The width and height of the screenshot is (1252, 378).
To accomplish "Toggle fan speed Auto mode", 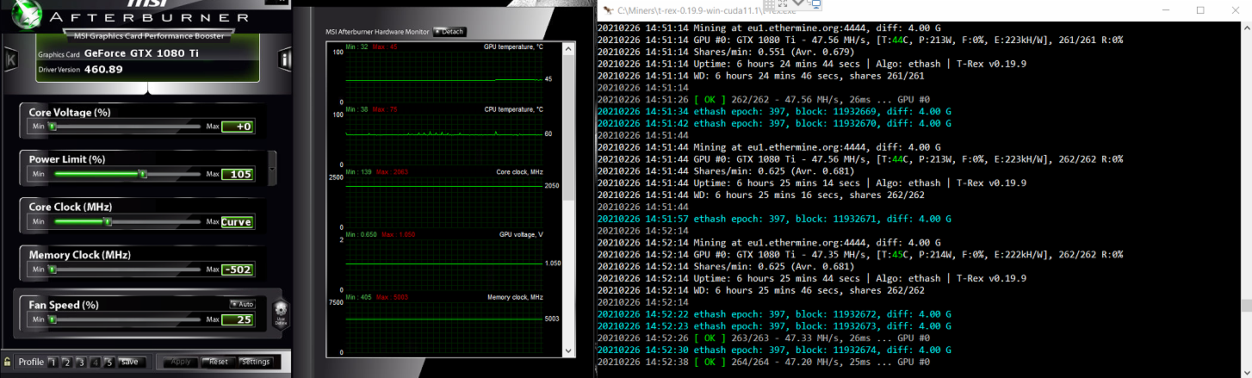I will (242, 304).
